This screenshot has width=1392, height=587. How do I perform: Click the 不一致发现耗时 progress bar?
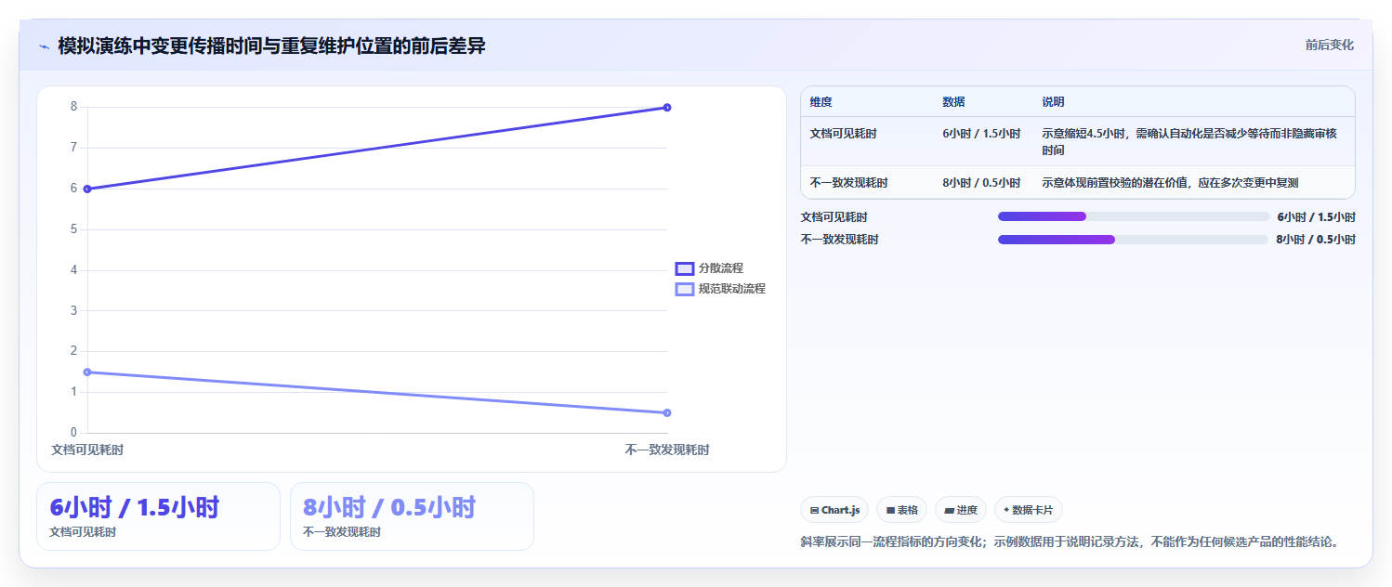pos(1133,240)
